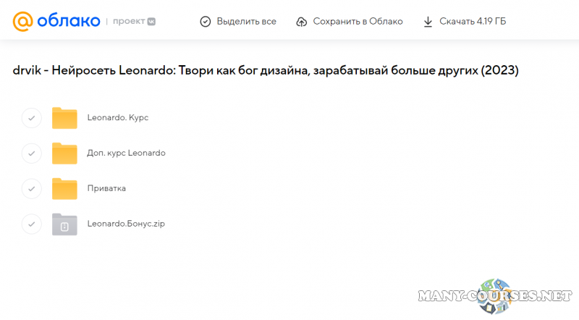Open the Доп. курс Leonardo folder icon
The width and height of the screenshot is (579, 320).
64,153
